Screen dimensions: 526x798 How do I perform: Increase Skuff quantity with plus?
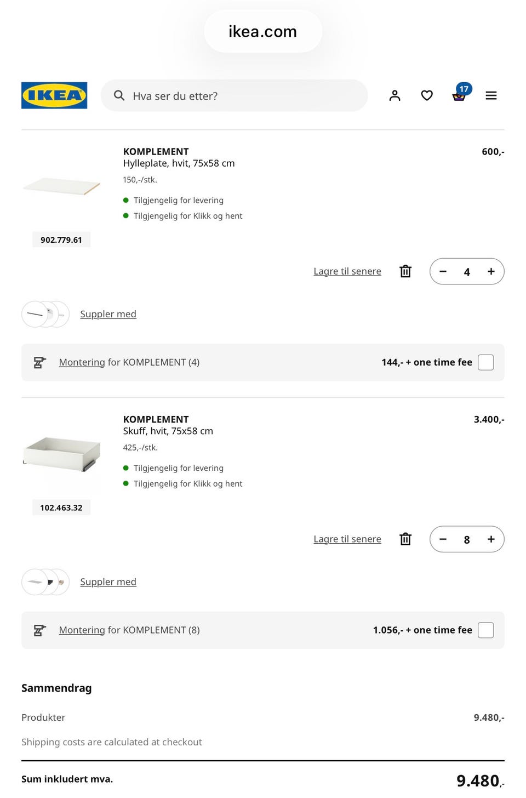[491, 539]
